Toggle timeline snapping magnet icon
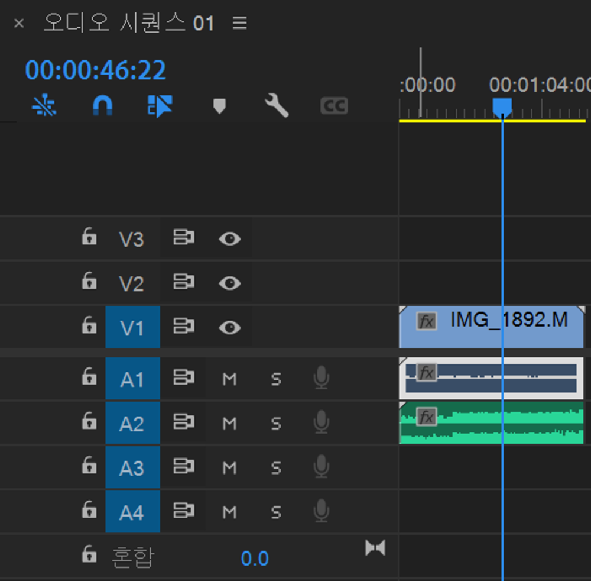The width and height of the screenshot is (591, 581). 102,105
